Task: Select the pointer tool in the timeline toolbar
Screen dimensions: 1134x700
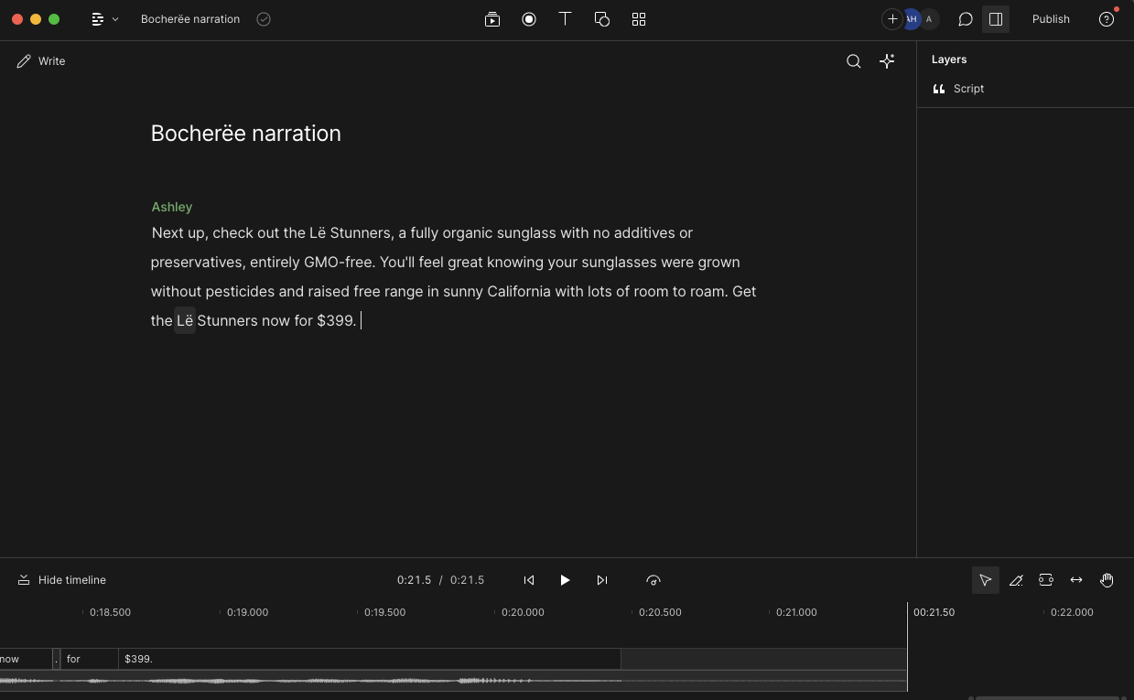Action: (x=986, y=579)
